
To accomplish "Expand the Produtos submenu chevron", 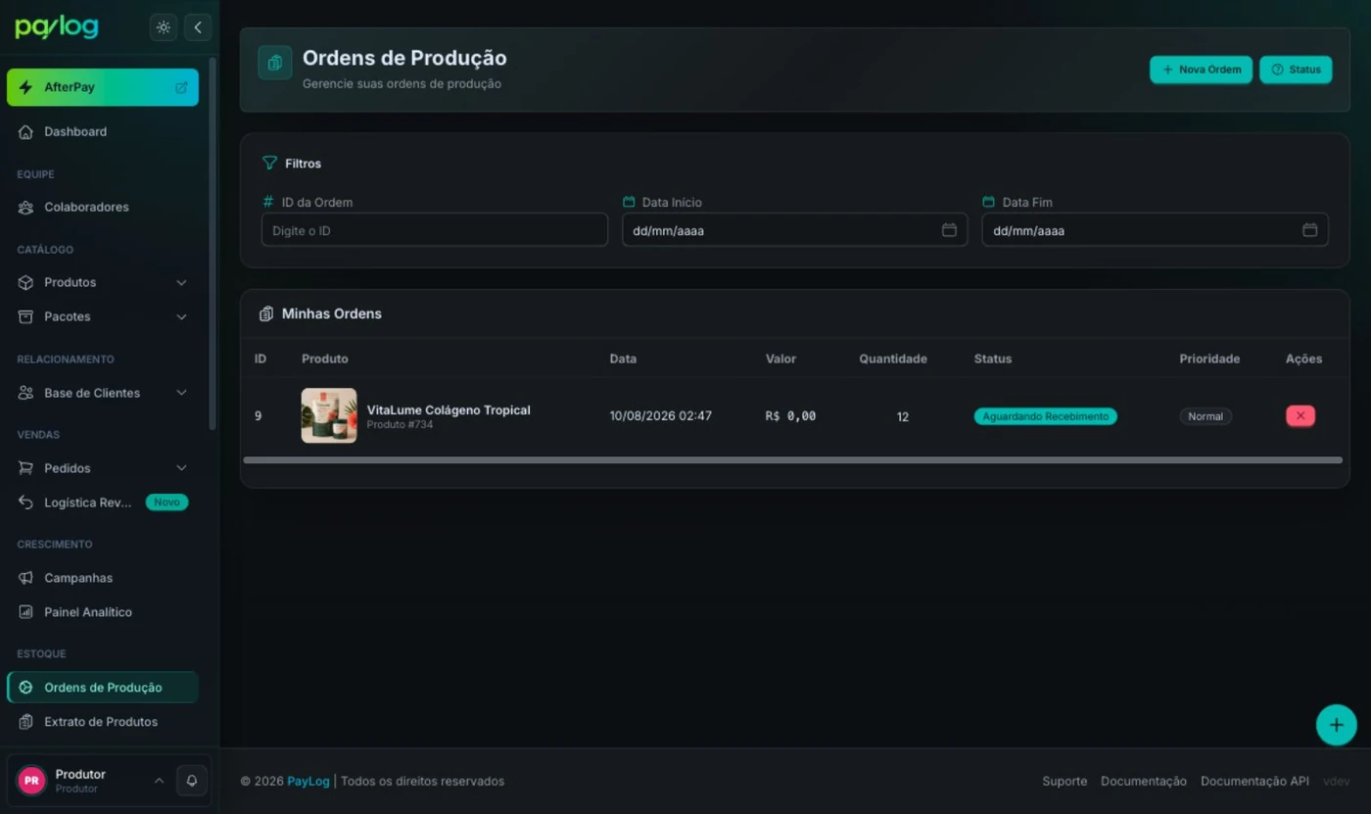I will (181, 282).
